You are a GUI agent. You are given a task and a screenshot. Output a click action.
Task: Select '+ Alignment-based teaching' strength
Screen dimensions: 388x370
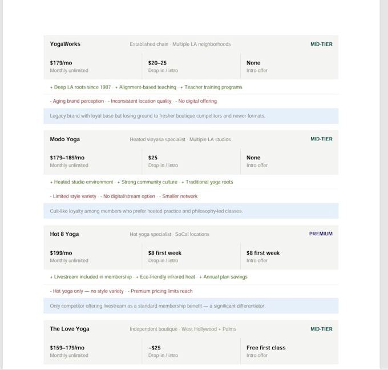(145, 87)
